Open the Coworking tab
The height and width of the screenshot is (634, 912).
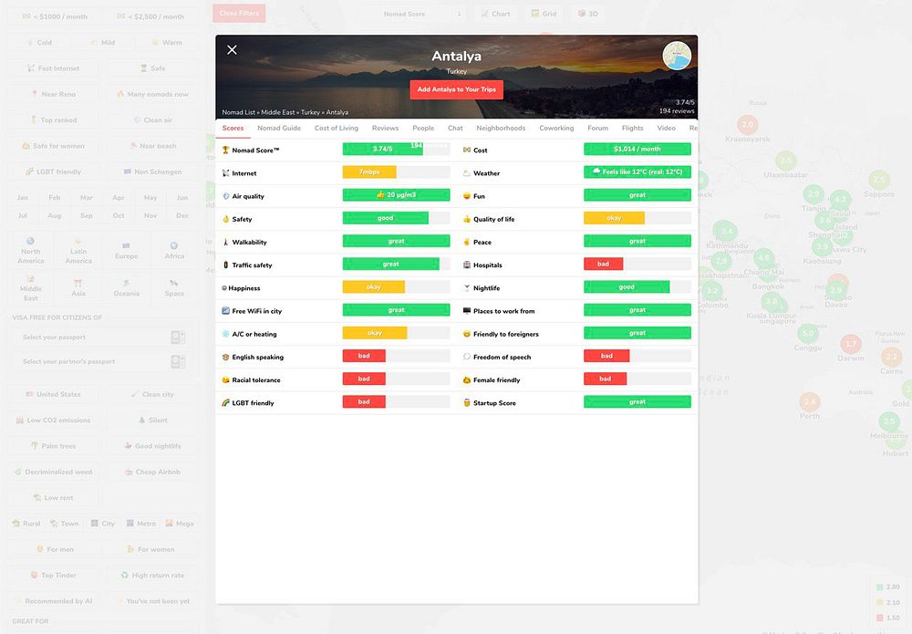[x=556, y=128]
